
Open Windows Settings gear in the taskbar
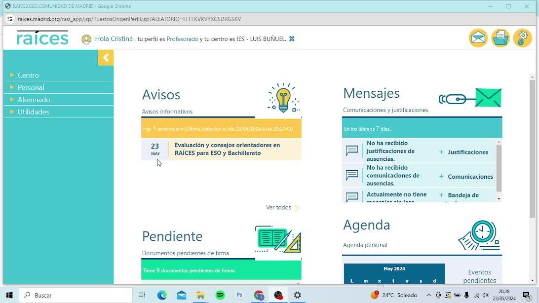coord(297,295)
